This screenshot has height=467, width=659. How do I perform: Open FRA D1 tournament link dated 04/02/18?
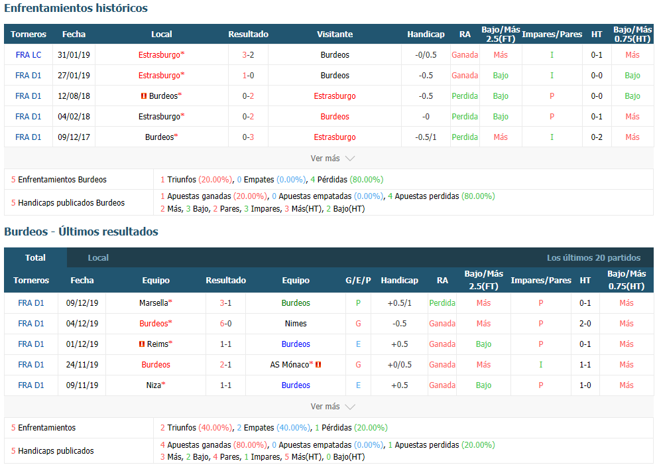[x=28, y=117]
